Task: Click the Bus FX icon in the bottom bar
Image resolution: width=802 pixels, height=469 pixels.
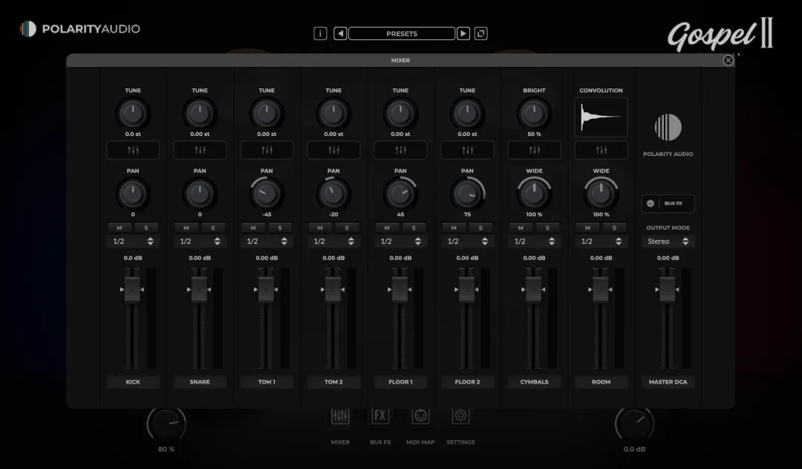Action: click(x=380, y=416)
